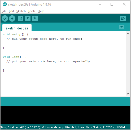Screen dimensions: 131x130
Task: Open the Serial Monitor magnifier icon
Action: pos(123,19)
